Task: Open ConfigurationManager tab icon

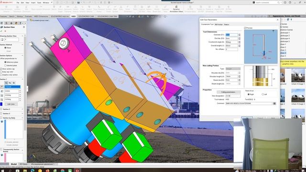Action: (x=11, y=23)
